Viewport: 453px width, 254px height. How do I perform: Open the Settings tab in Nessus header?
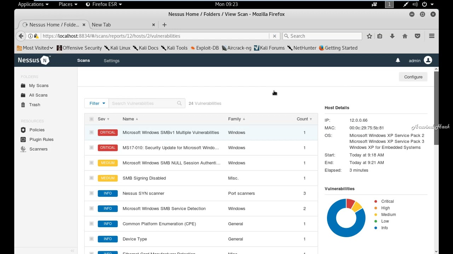pos(111,61)
